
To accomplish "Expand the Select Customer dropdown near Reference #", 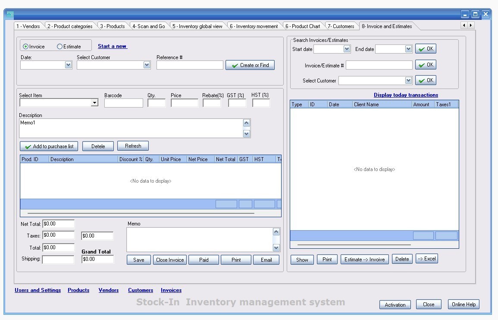I will coord(147,65).
